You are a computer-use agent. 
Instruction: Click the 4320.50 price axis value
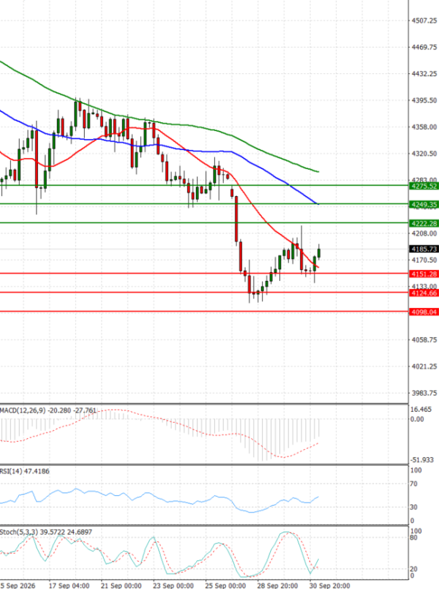424,154
